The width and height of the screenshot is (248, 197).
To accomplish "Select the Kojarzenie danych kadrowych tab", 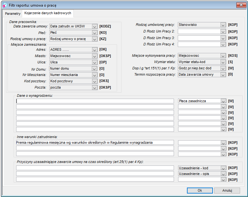I will [47, 13].
